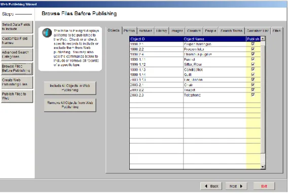Switch to the Objects tab

pyautogui.click(x=114, y=30)
